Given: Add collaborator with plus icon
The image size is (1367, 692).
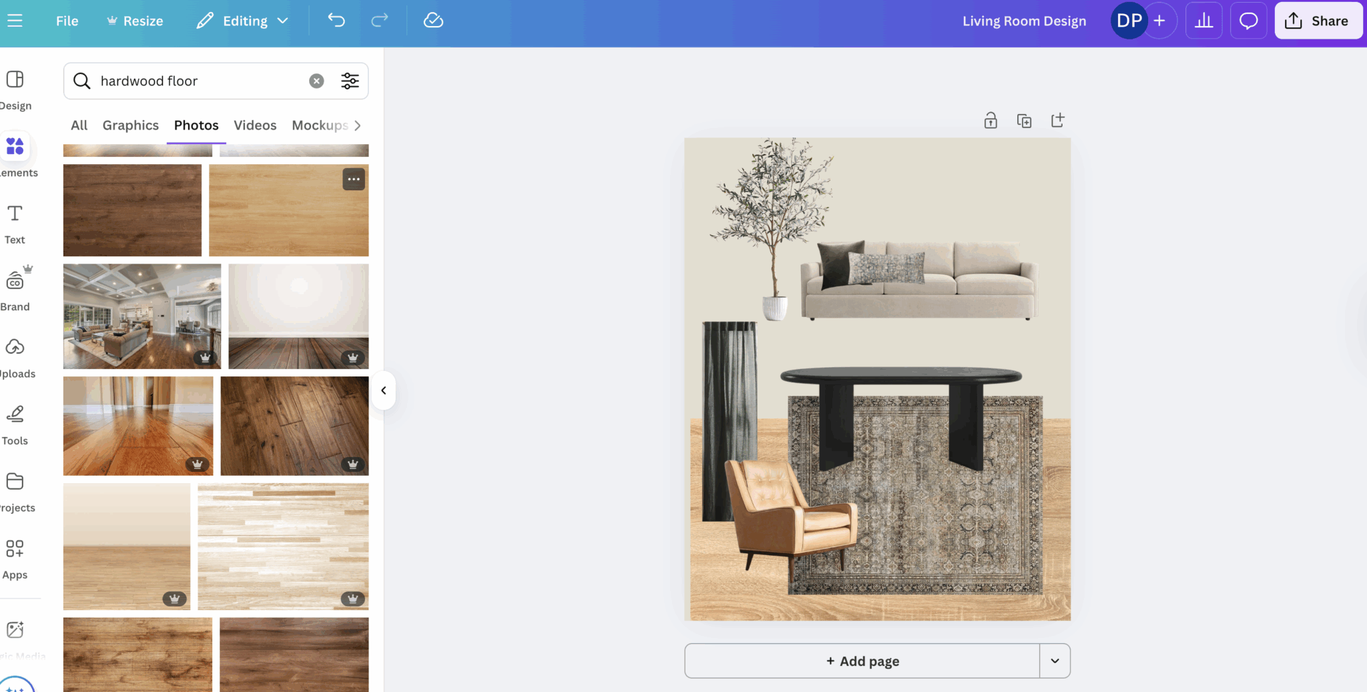Looking at the screenshot, I should click(1160, 21).
